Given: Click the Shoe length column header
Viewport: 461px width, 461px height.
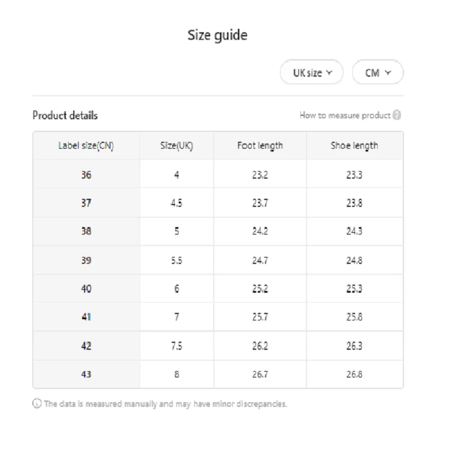Looking at the screenshot, I should coord(354,146).
